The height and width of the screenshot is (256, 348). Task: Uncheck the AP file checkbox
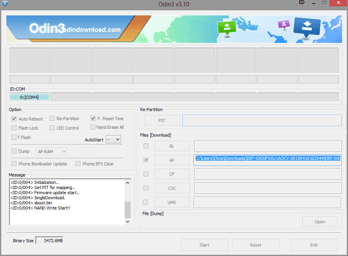point(146,160)
